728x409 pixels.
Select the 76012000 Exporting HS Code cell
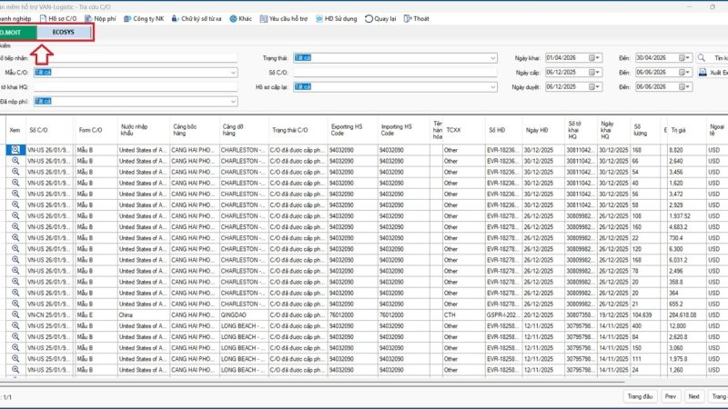pos(352,314)
